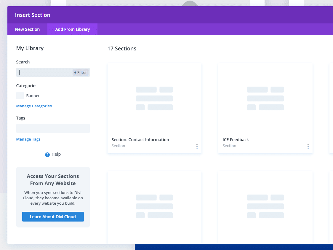Click the Banner category label
The width and height of the screenshot is (333, 250).
click(x=33, y=96)
